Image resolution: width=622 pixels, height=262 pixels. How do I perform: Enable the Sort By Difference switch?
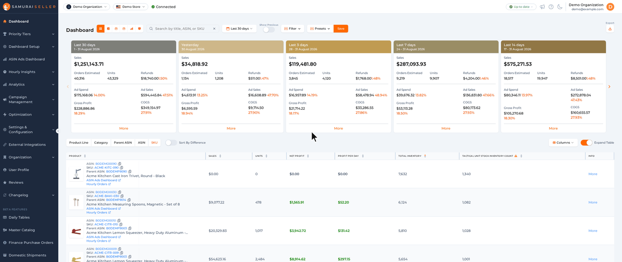pyautogui.click(x=171, y=143)
